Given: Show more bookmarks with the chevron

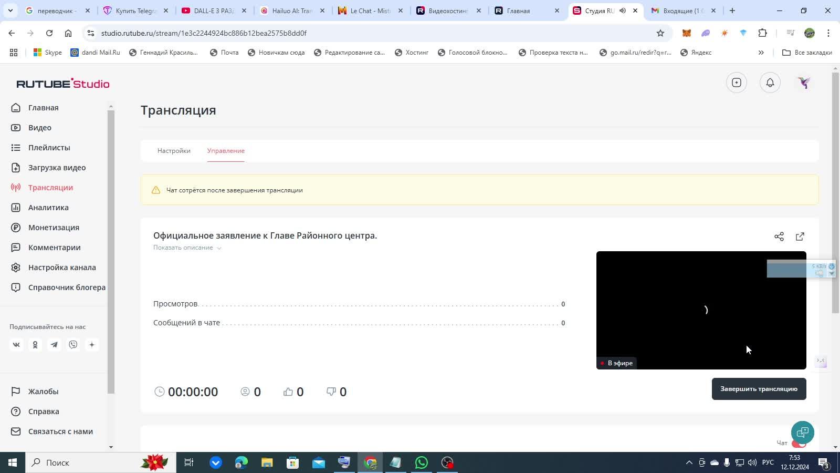Looking at the screenshot, I should click(x=761, y=53).
